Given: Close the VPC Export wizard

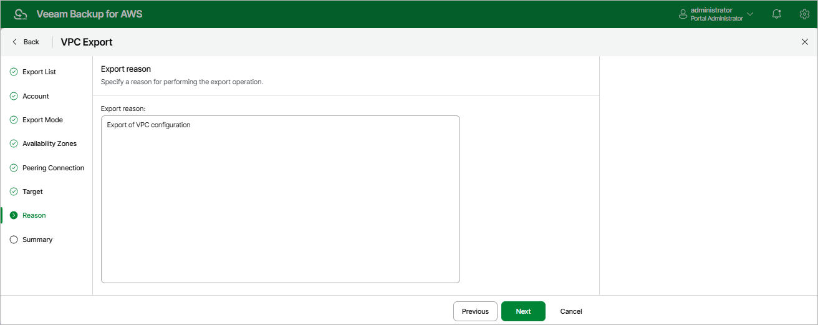Looking at the screenshot, I should (804, 42).
